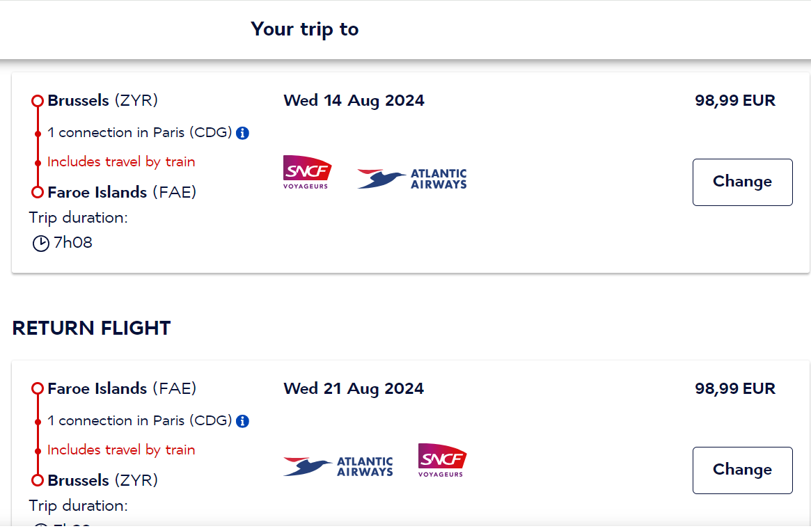Click Change button for the 21 Aug return
The height and width of the screenshot is (531, 811).
pyautogui.click(x=742, y=470)
